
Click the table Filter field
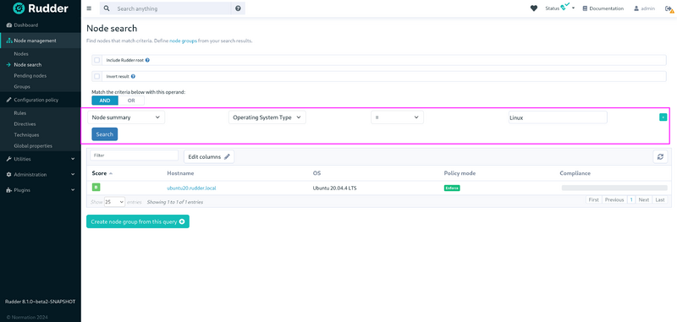134,156
